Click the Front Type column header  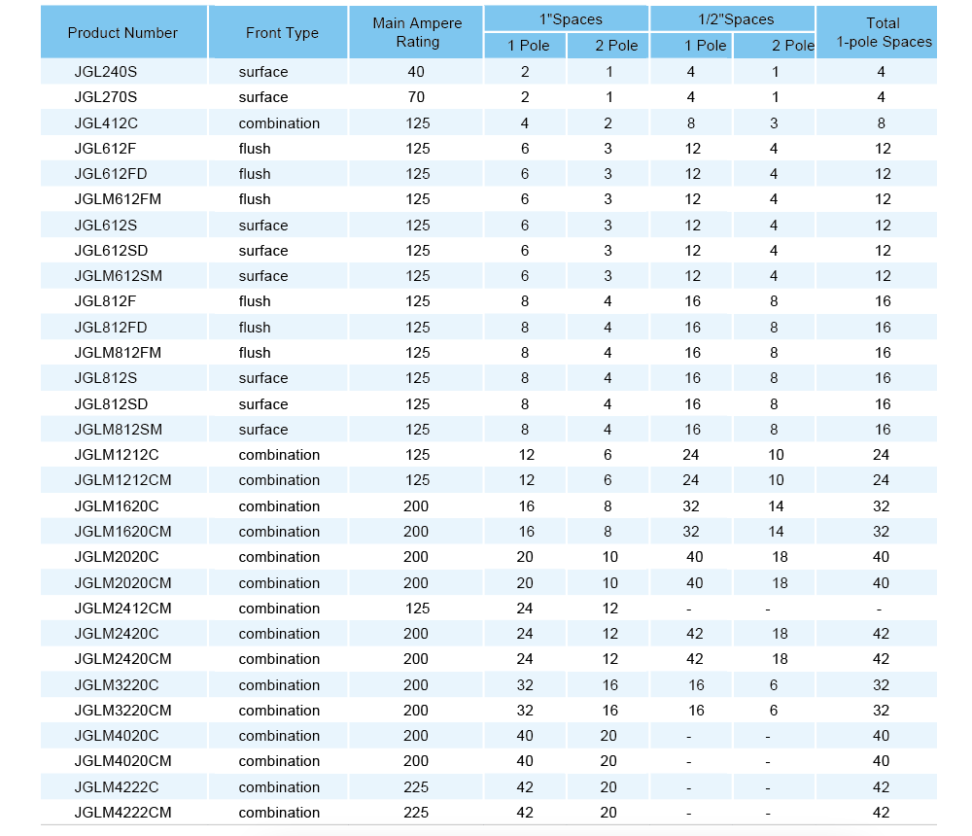click(282, 33)
